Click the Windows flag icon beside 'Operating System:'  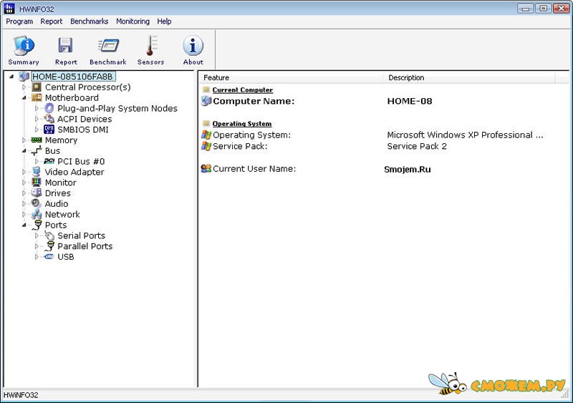(206, 135)
